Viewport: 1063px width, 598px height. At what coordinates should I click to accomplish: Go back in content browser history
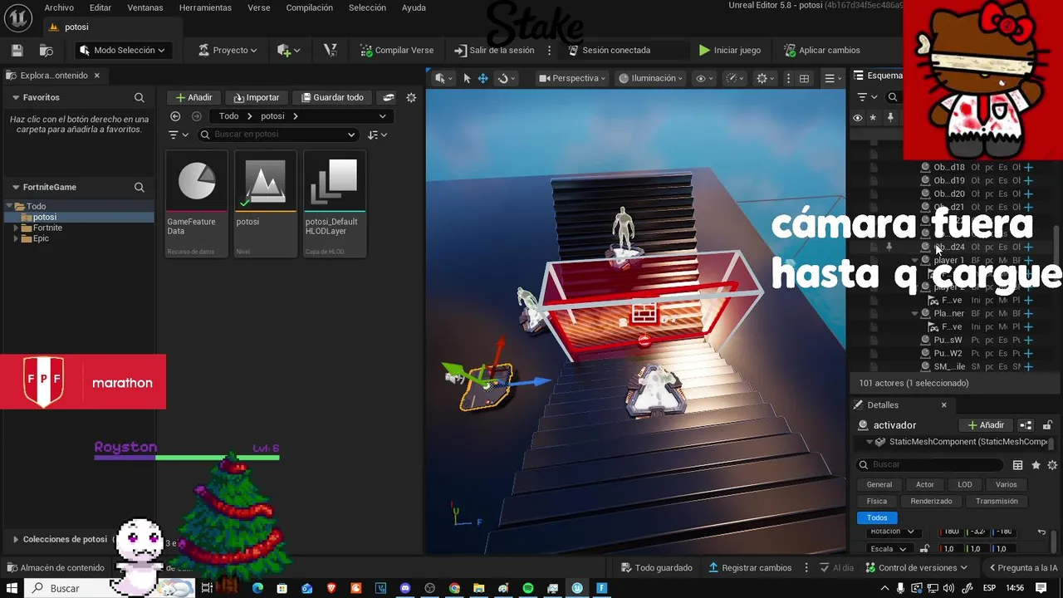[x=175, y=116]
